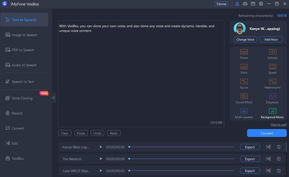Export The Weeknd audio clip
The width and height of the screenshot is (289, 177).
coord(250,159)
